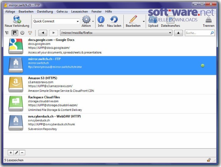This screenshot has height=167, width=221.
Task: Select the svn.cyberduck.ch – WebDAV (HTTP) title
Action: coord(54,116)
